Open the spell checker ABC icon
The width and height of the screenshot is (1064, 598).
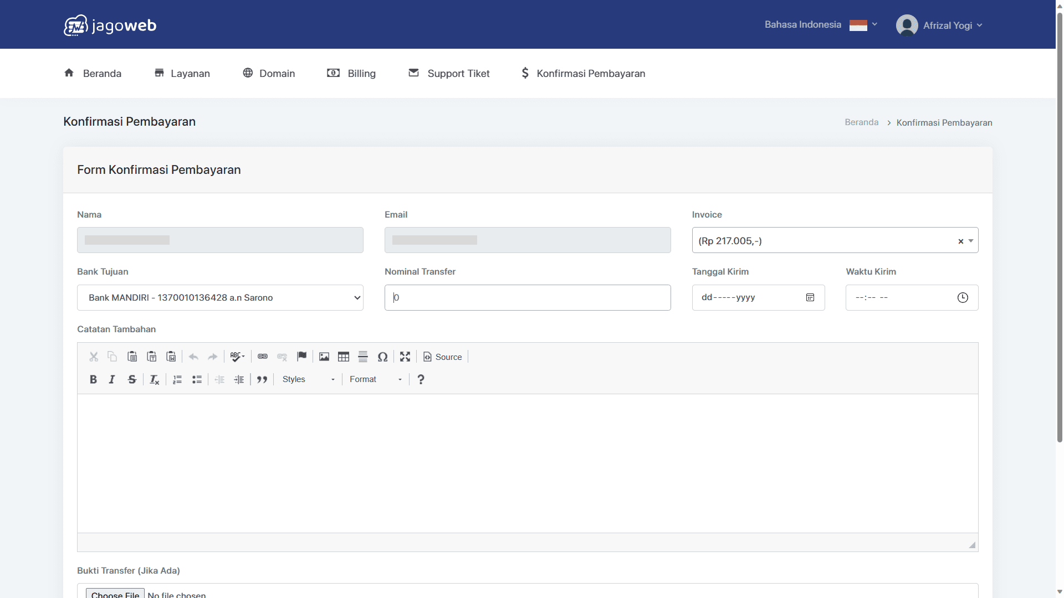(x=237, y=357)
